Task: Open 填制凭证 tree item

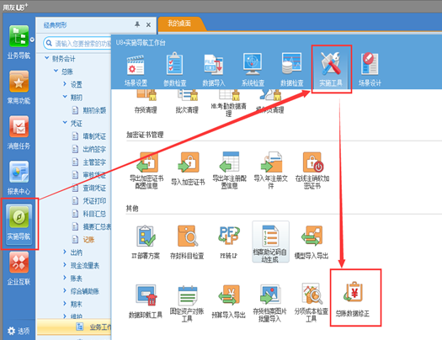Action: (x=89, y=136)
